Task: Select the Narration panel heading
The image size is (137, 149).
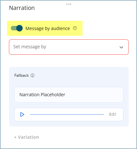Action: click(22, 8)
